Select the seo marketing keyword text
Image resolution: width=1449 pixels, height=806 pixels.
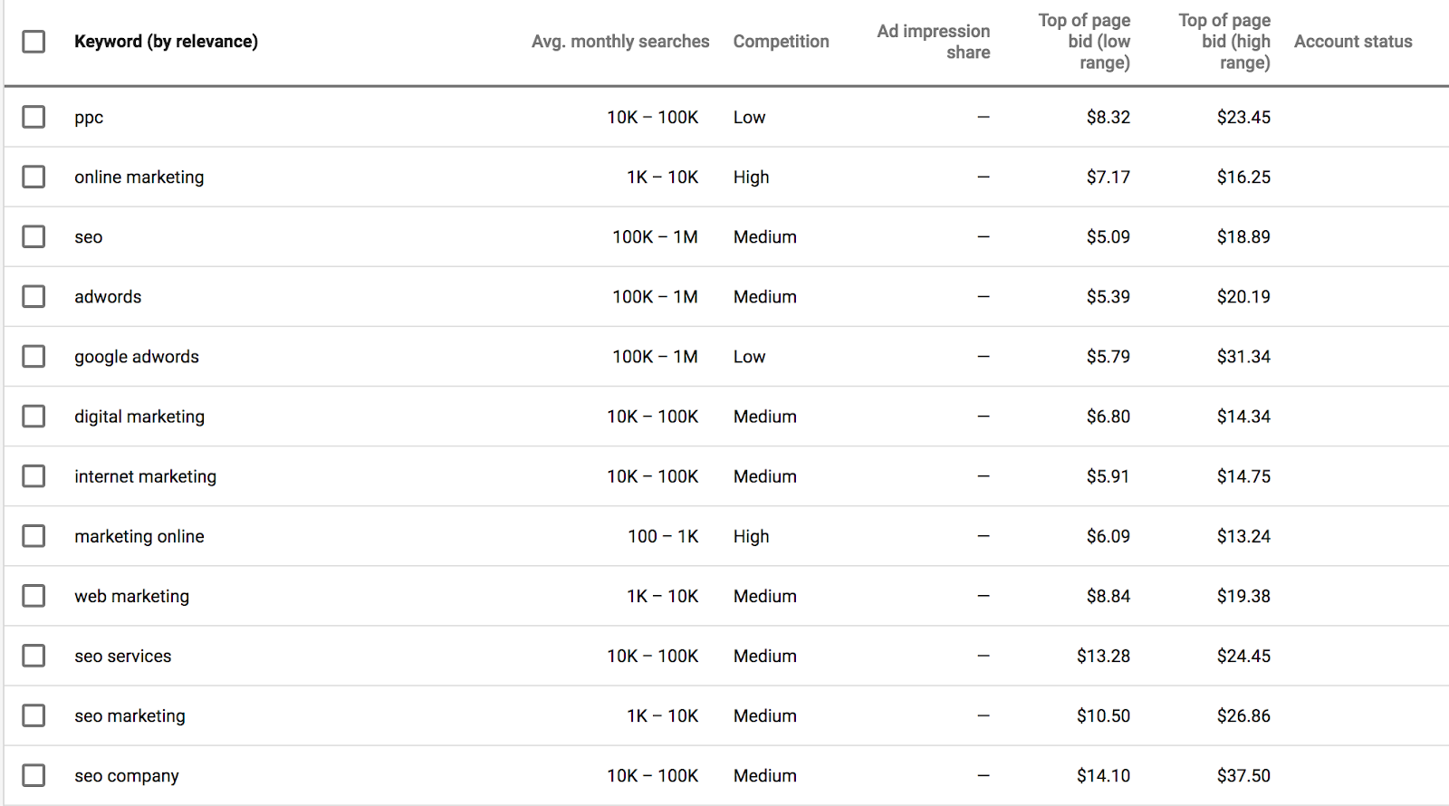point(130,715)
